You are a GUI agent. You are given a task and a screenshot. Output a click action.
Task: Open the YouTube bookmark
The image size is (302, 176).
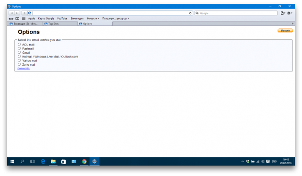[x=62, y=19]
